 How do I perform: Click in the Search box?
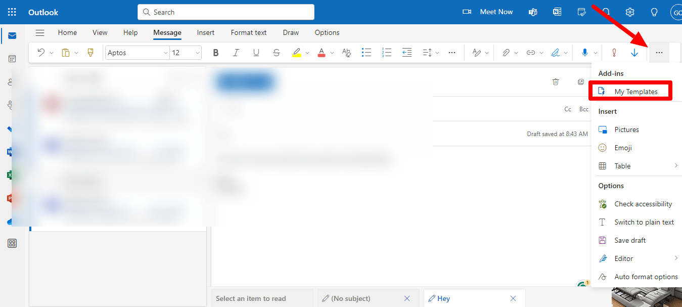pos(226,12)
